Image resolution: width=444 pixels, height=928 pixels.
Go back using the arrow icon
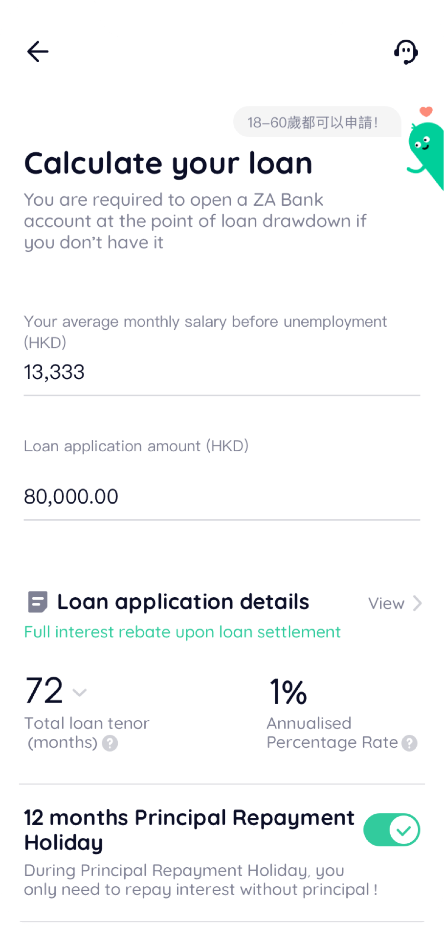pyautogui.click(x=38, y=51)
